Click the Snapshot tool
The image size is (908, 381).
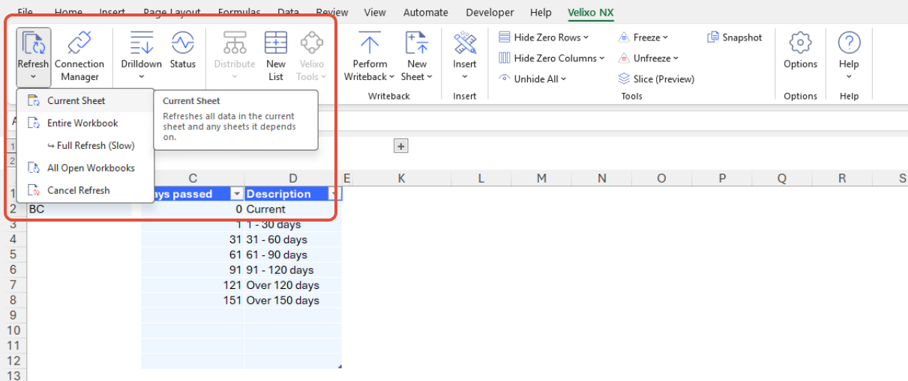coord(735,37)
